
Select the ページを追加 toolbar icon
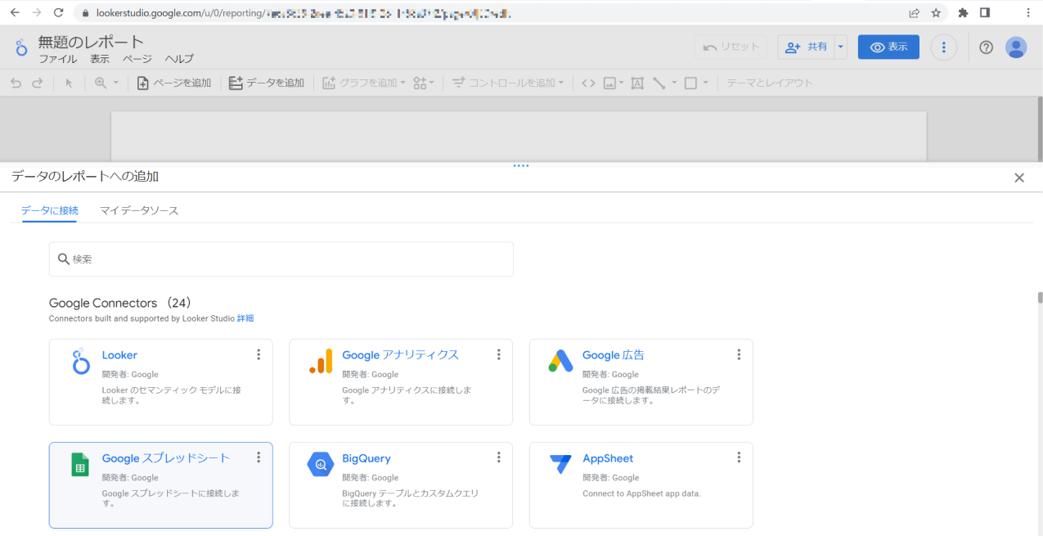(173, 82)
